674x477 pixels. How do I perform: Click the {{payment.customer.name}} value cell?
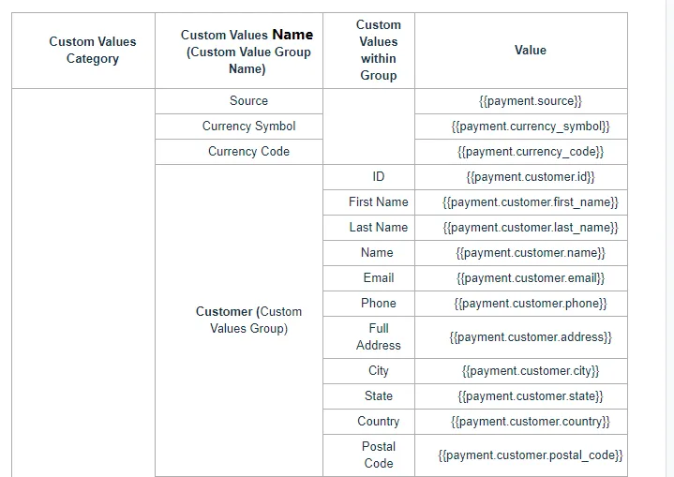(530, 252)
